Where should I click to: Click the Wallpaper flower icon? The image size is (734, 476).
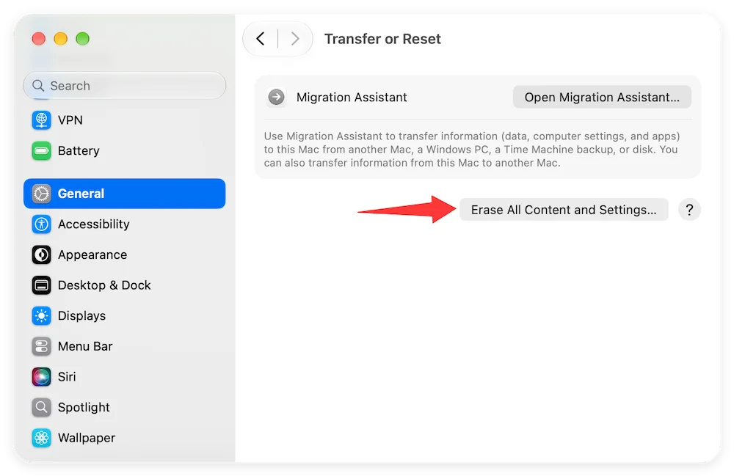41,438
